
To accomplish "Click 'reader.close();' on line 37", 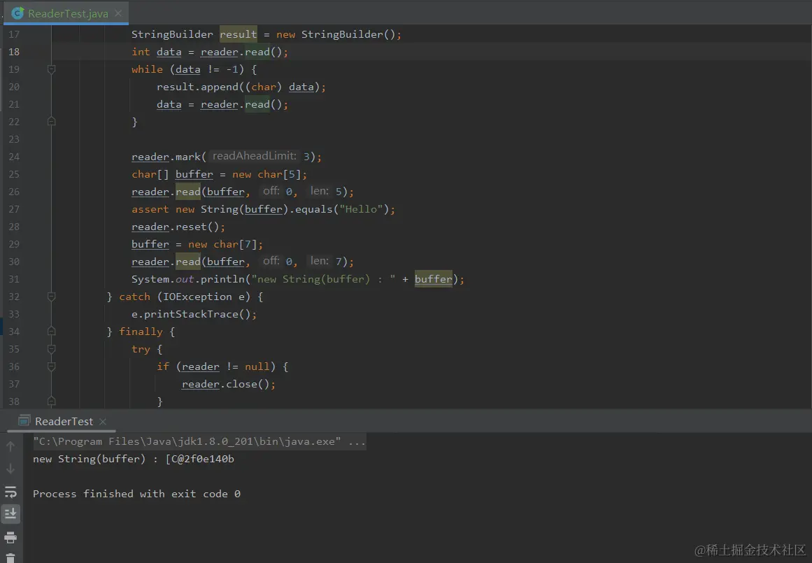I will pos(229,385).
